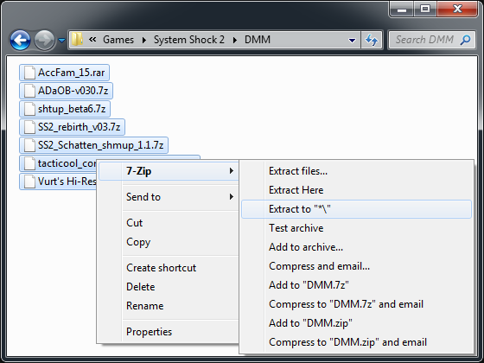
Task: Choose Extract files... in 7-Zip submenu
Action: (356, 171)
